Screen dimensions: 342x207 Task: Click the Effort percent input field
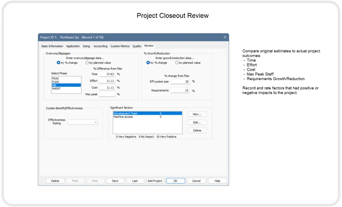pos(107,81)
